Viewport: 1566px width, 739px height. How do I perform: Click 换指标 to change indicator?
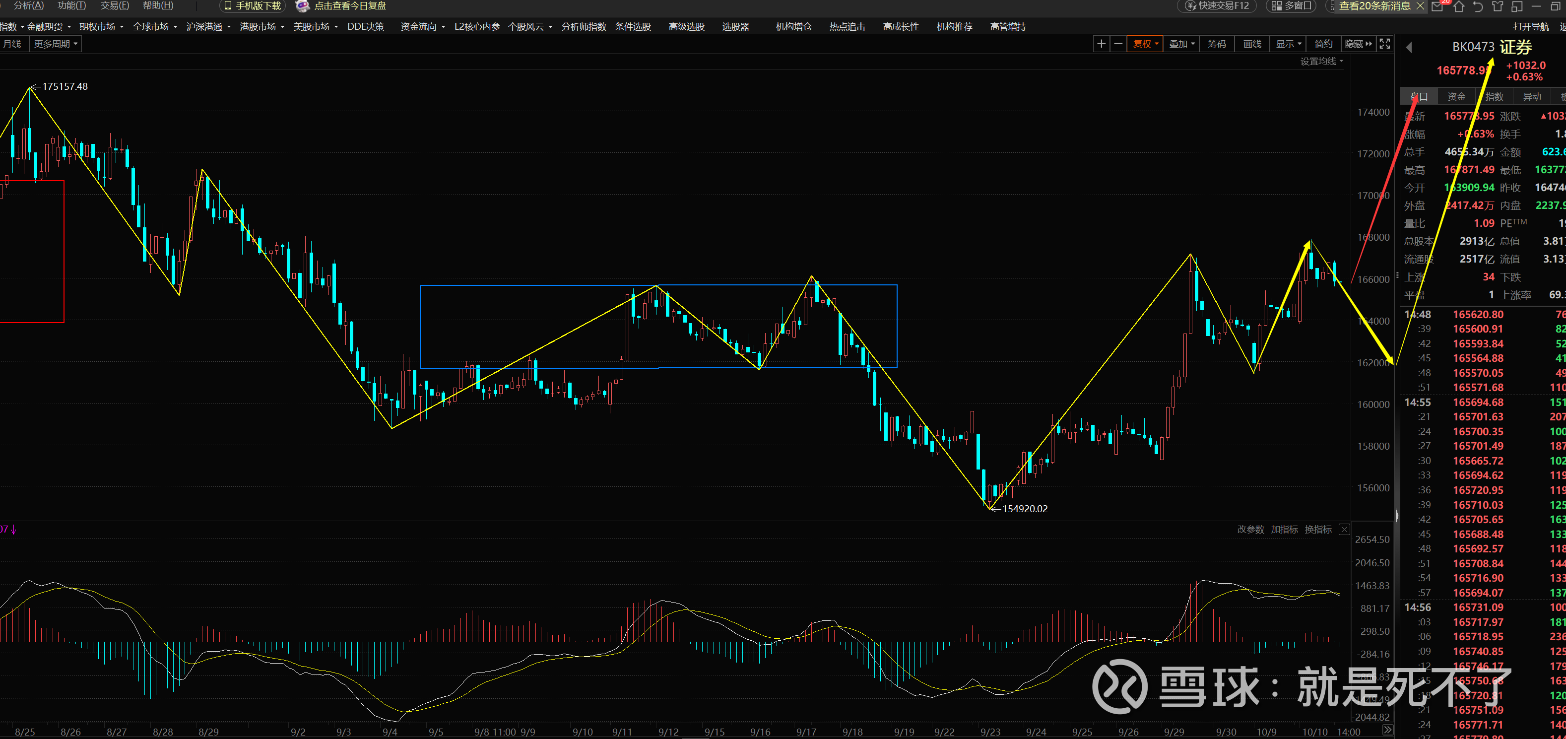click(x=1318, y=529)
